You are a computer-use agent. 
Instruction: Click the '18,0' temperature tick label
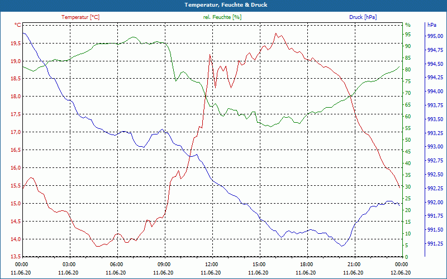(x=16, y=97)
